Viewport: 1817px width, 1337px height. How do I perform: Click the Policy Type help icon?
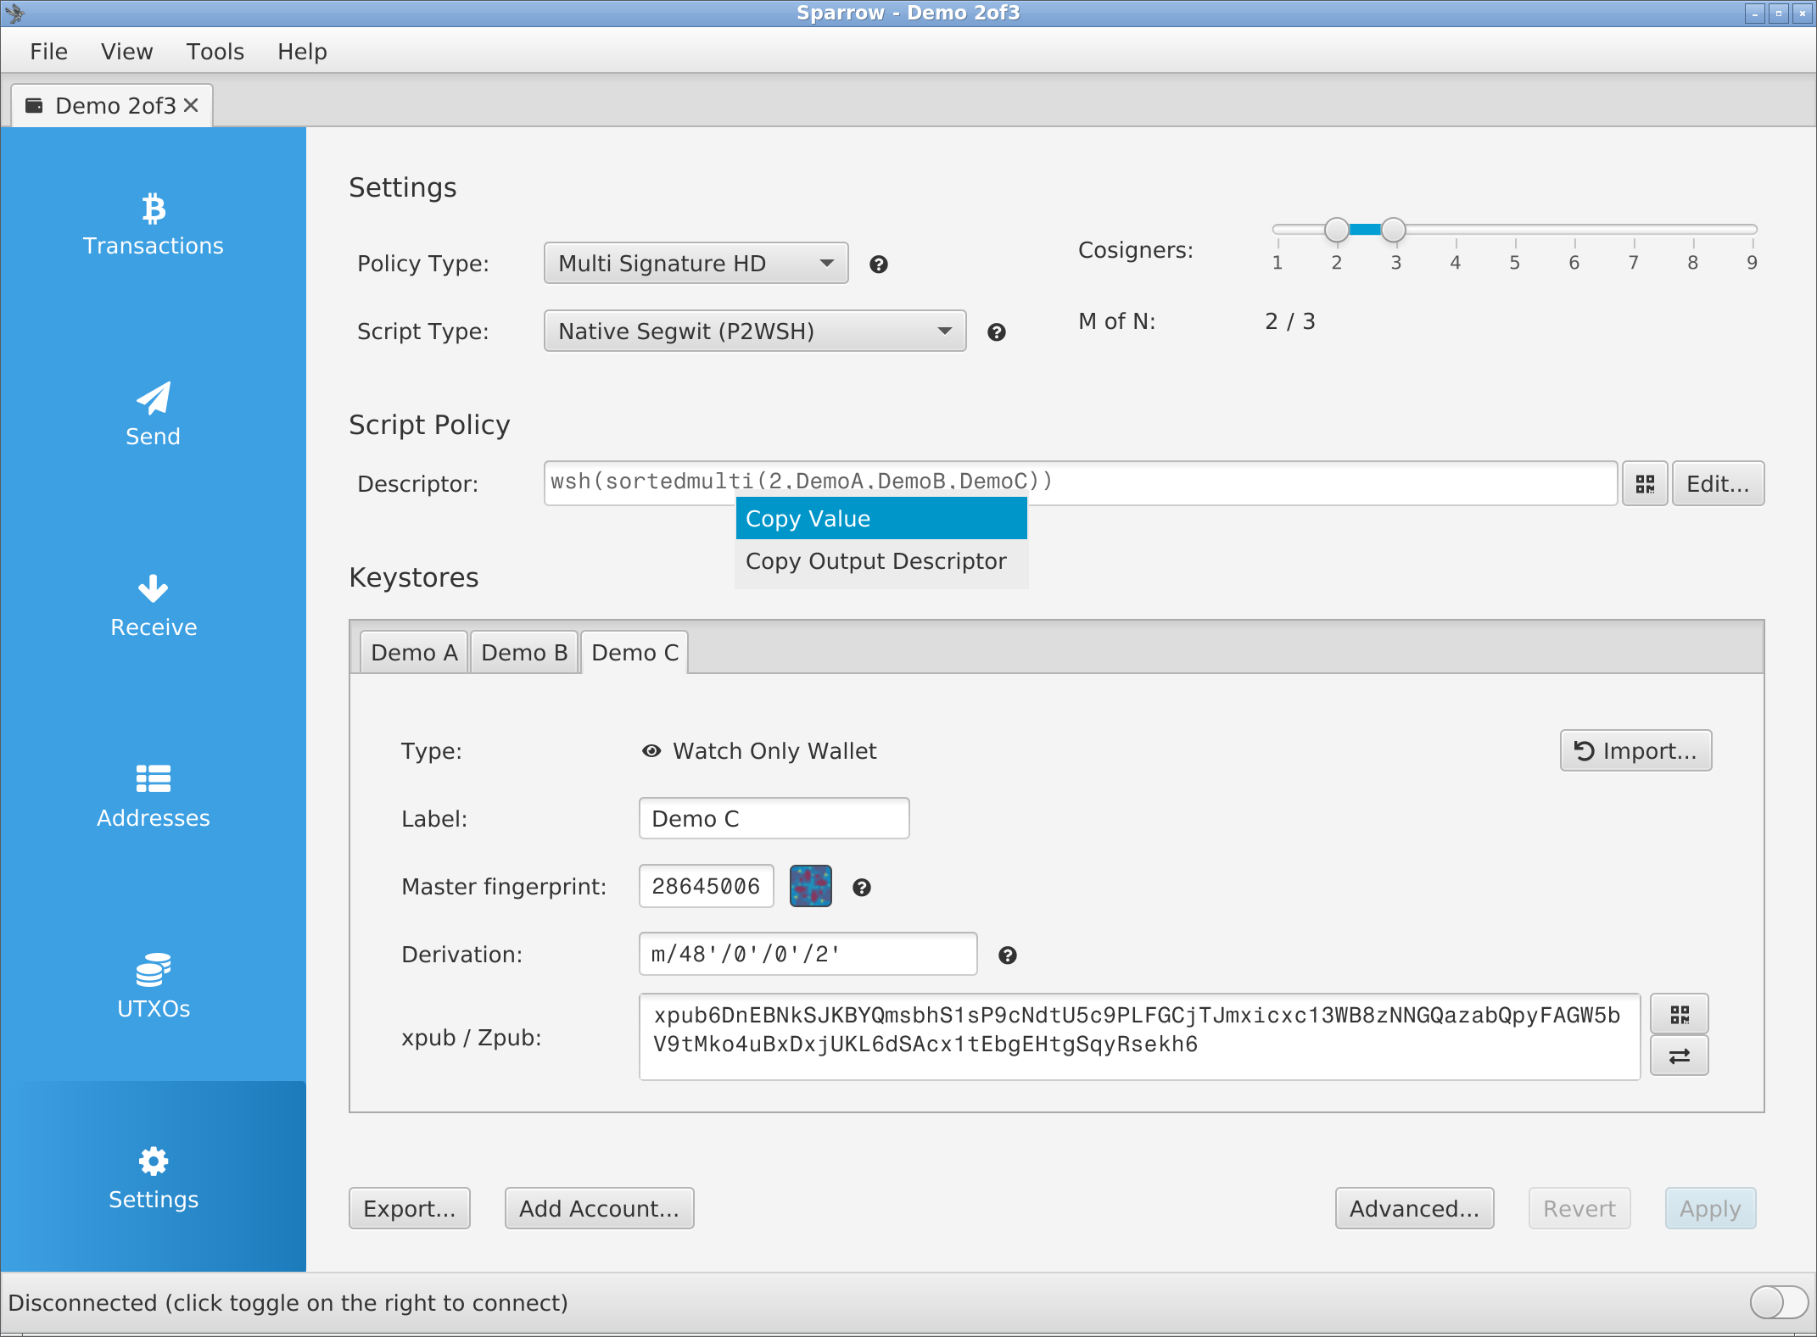[879, 265]
